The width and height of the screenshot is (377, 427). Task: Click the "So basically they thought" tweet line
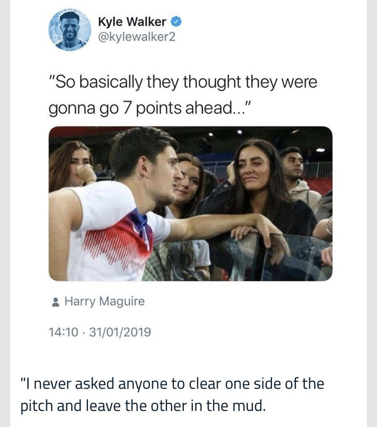point(182,83)
